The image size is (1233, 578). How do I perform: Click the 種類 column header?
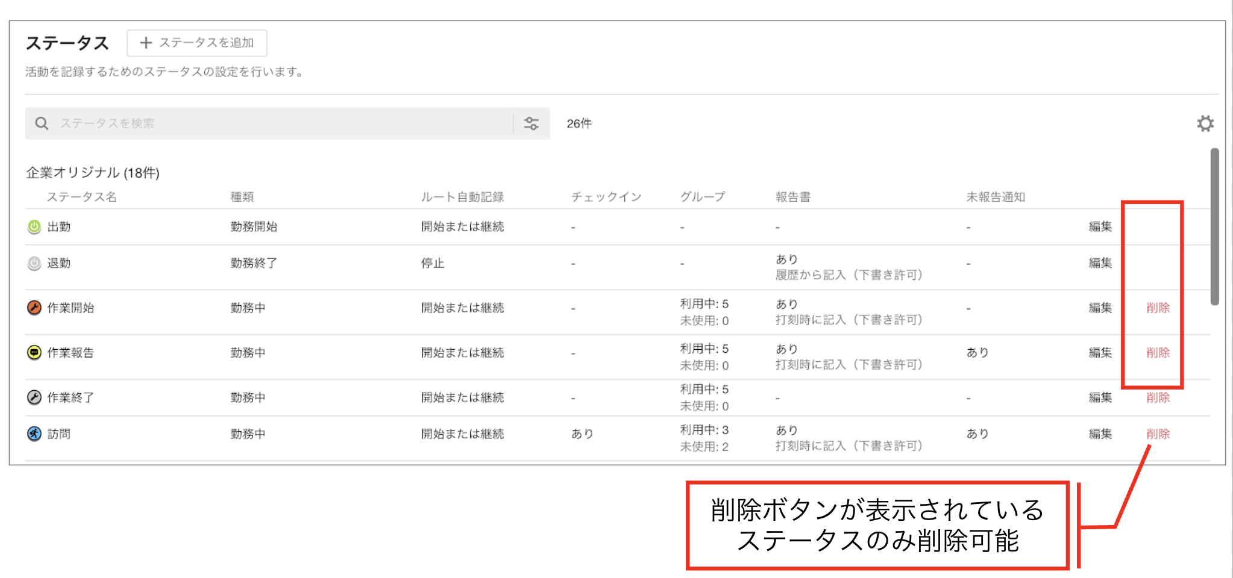point(242,197)
